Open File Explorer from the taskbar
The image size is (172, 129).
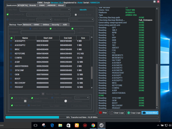60,126
